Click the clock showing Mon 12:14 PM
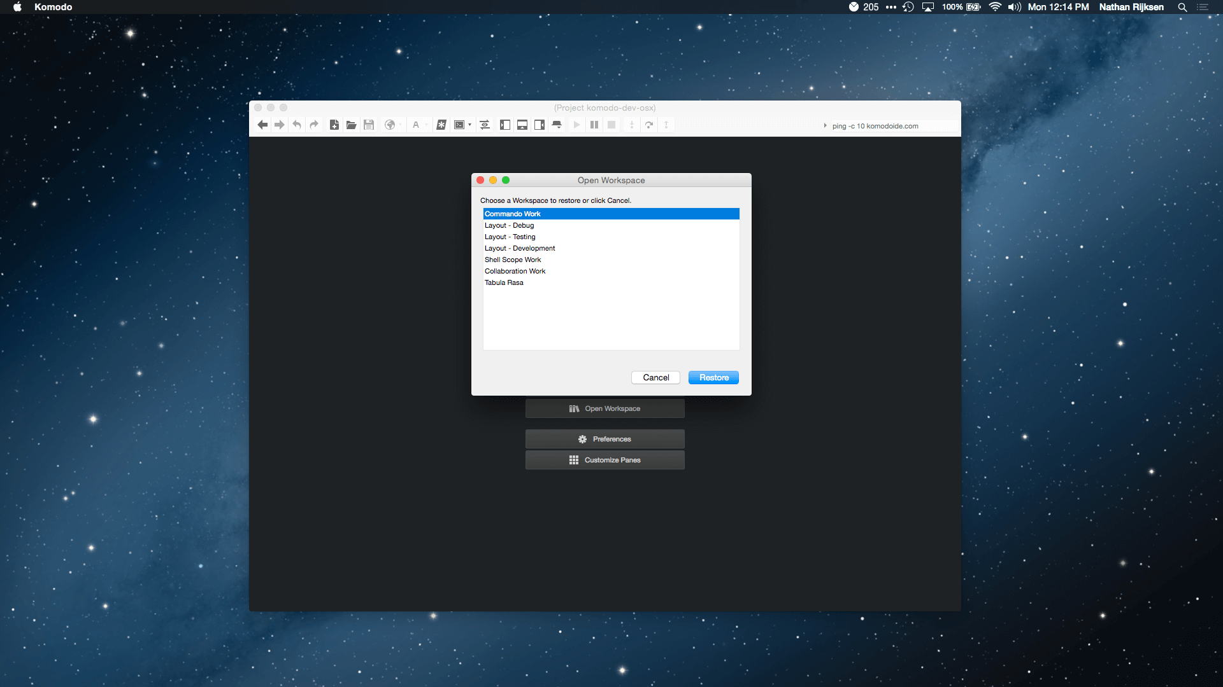The image size is (1223, 687). [x=1058, y=7]
